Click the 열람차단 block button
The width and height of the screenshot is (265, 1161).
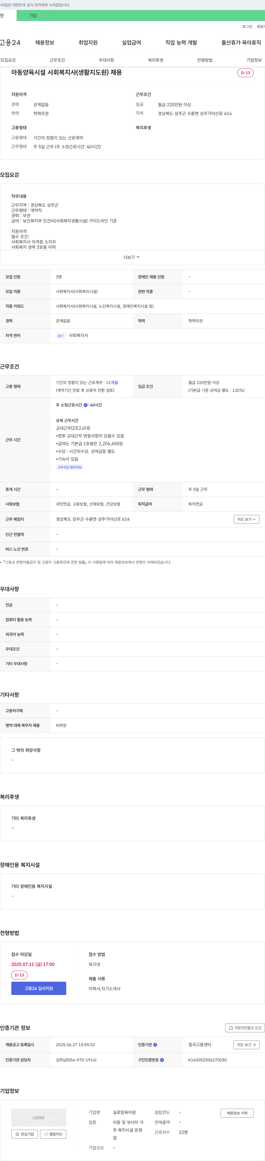53,1134
